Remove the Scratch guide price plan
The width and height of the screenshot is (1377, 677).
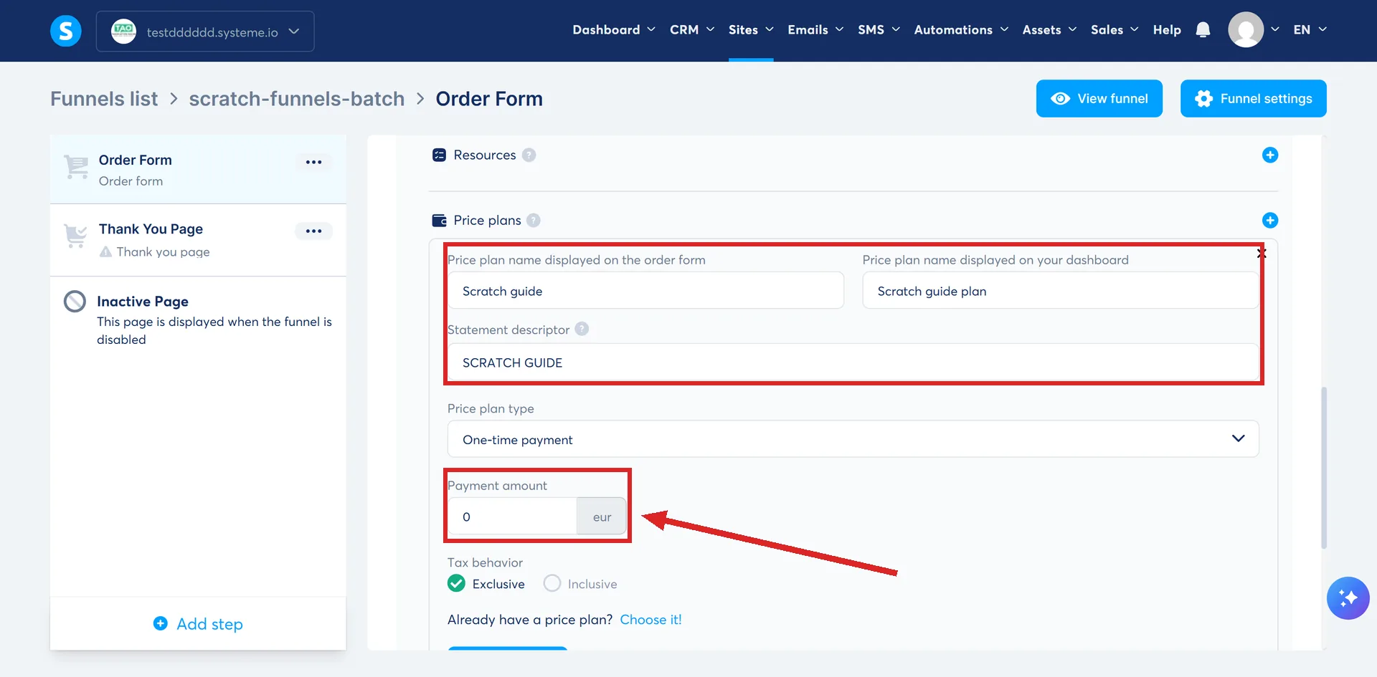coord(1262,253)
